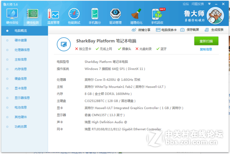This screenshot has width=230, height=154.
Task: Click the 鲁大师 5.6 title text
Action: click(x=11, y=4)
